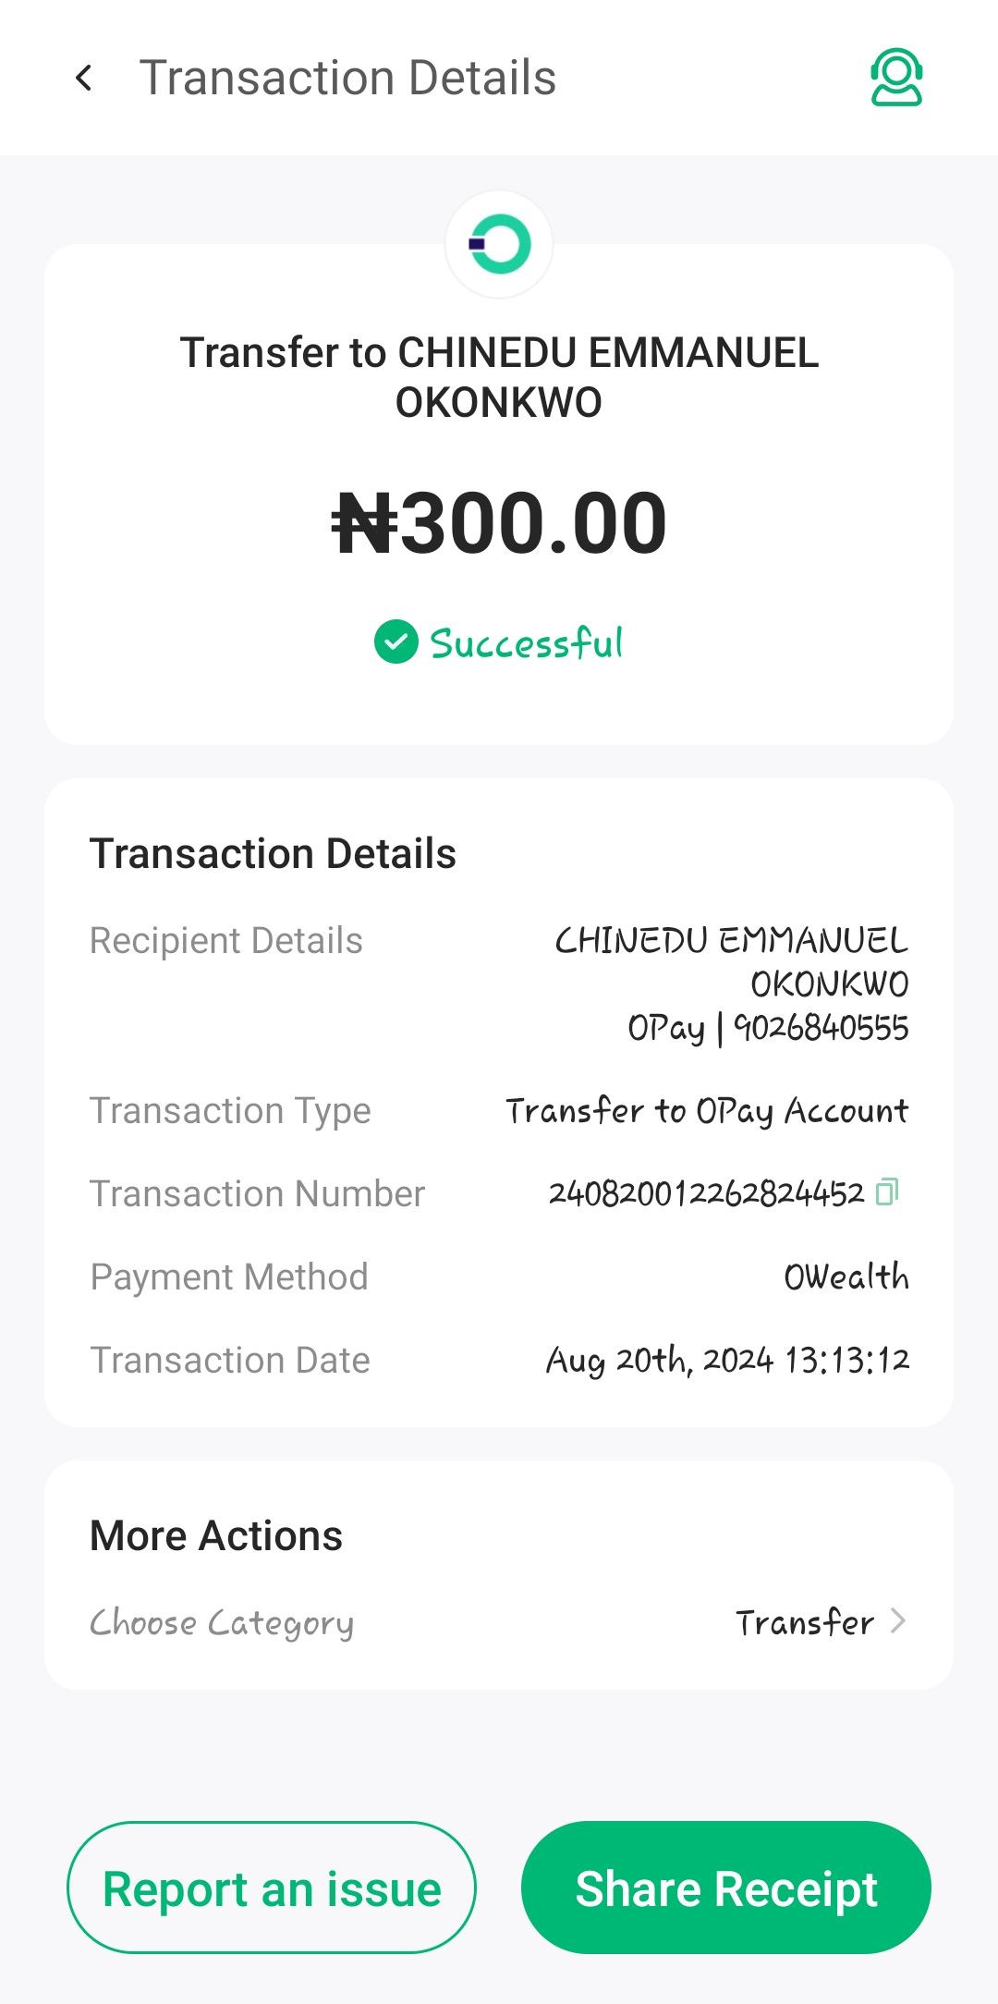Tap the ₦300.00 amount

pyautogui.click(x=499, y=523)
